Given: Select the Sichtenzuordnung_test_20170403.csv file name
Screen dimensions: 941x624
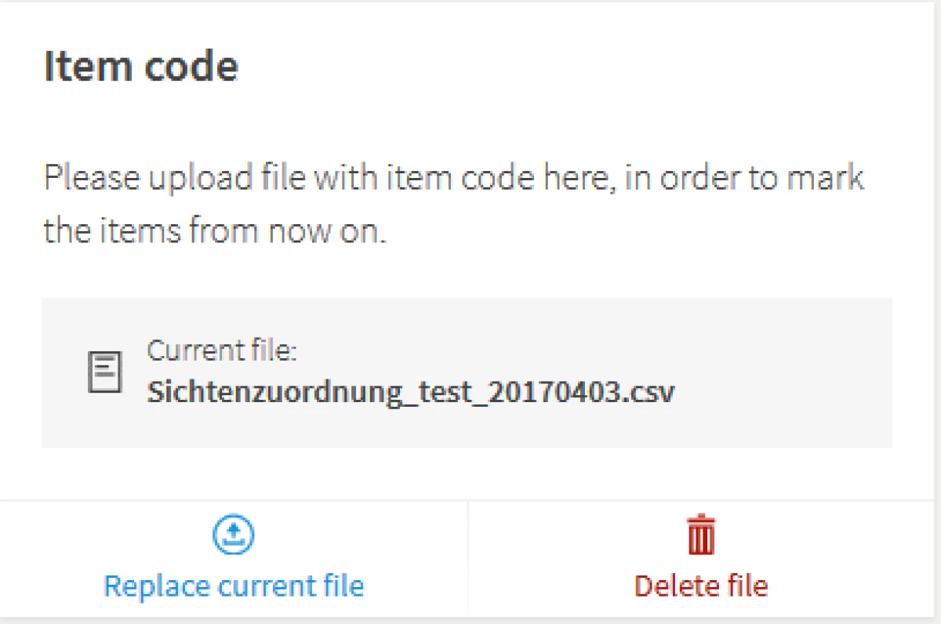Looking at the screenshot, I should pos(410,391).
